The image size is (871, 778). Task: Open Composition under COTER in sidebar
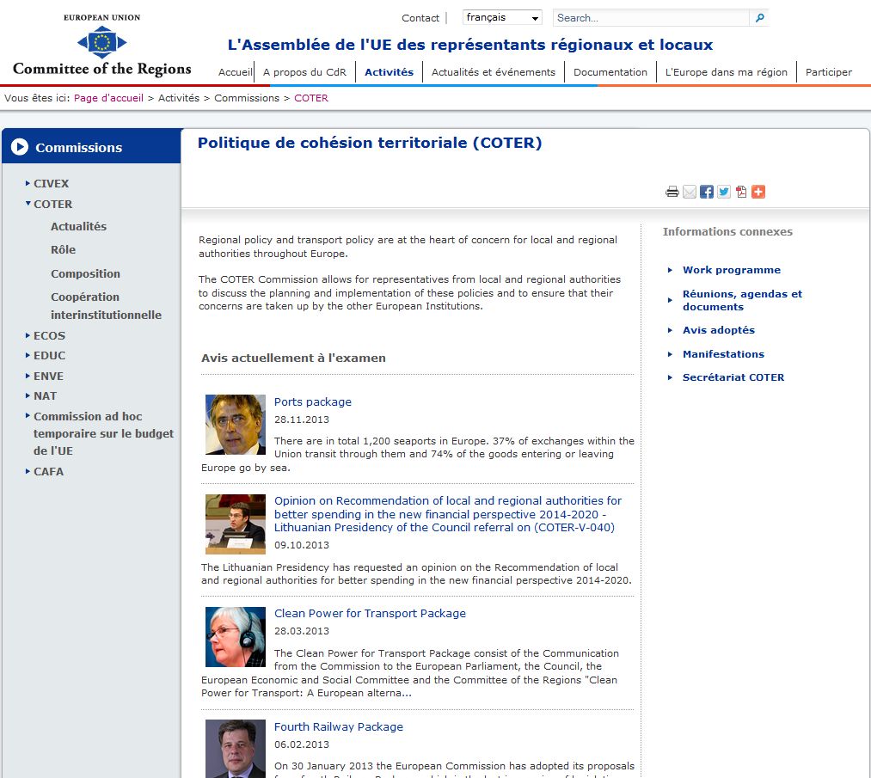coord(85,273)
